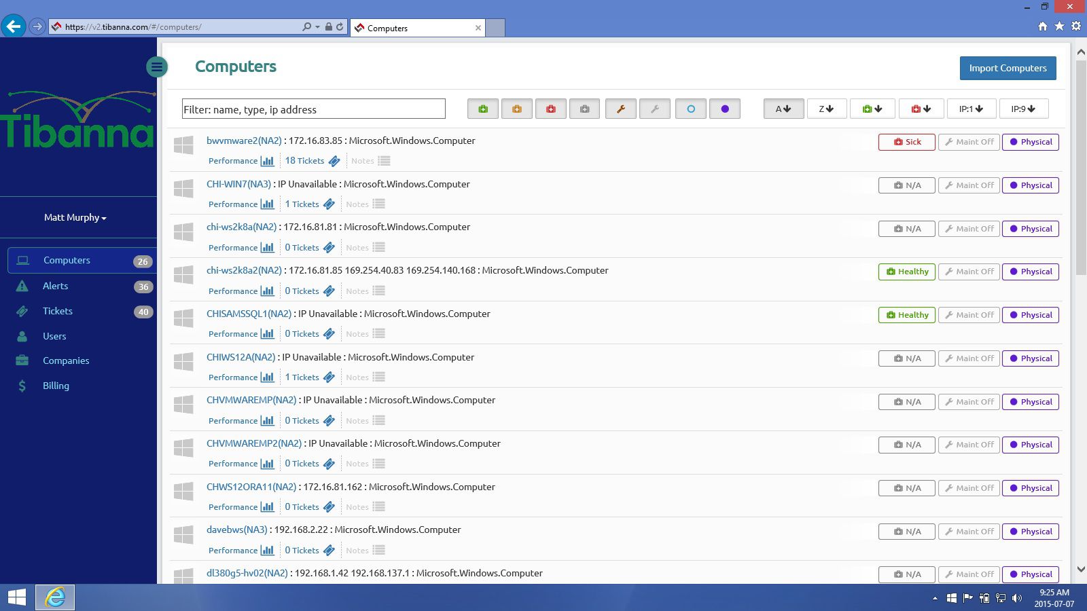The height and width of the screenshot is (611, 1087).
Task: Filter by gray N/A medkit icon
Action: click(584, 109)
